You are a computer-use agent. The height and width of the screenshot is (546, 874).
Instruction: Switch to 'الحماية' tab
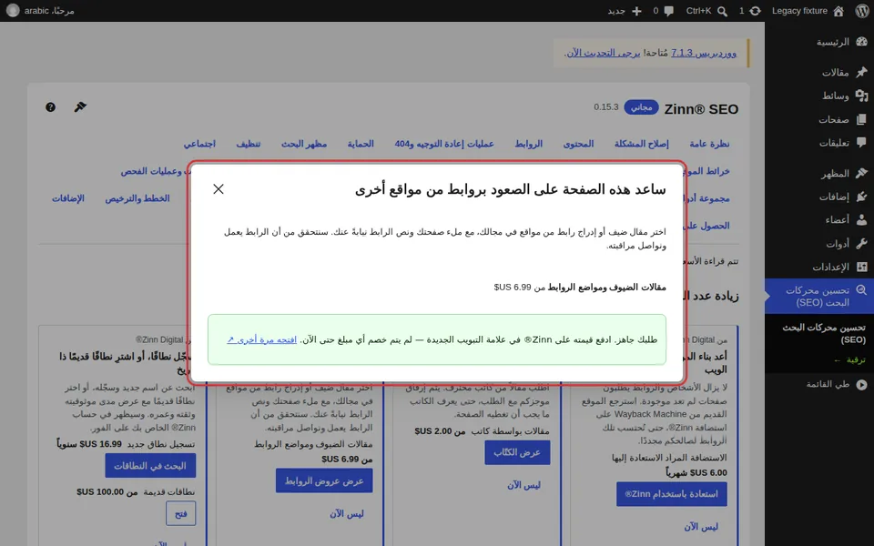pos(361,144)
